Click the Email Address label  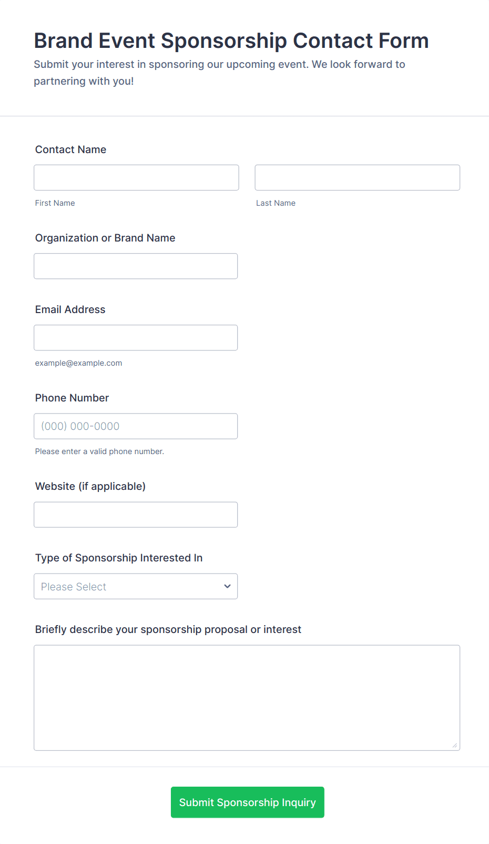point(70,309)
